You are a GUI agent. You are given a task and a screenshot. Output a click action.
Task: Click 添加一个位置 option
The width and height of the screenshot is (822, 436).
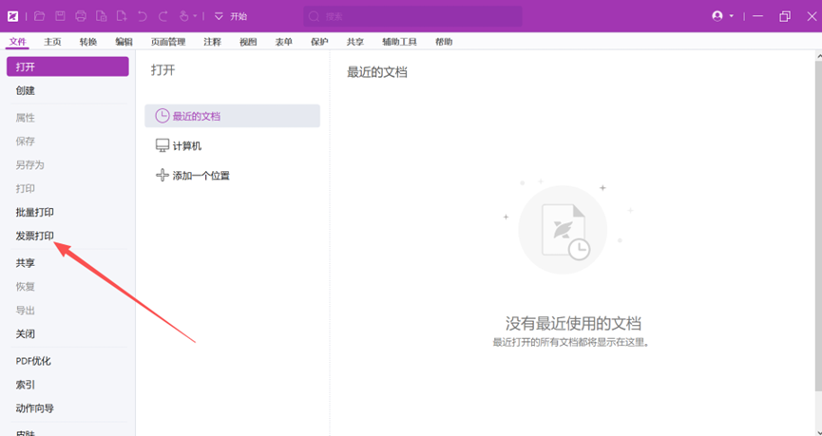click(x=201, y=176)
